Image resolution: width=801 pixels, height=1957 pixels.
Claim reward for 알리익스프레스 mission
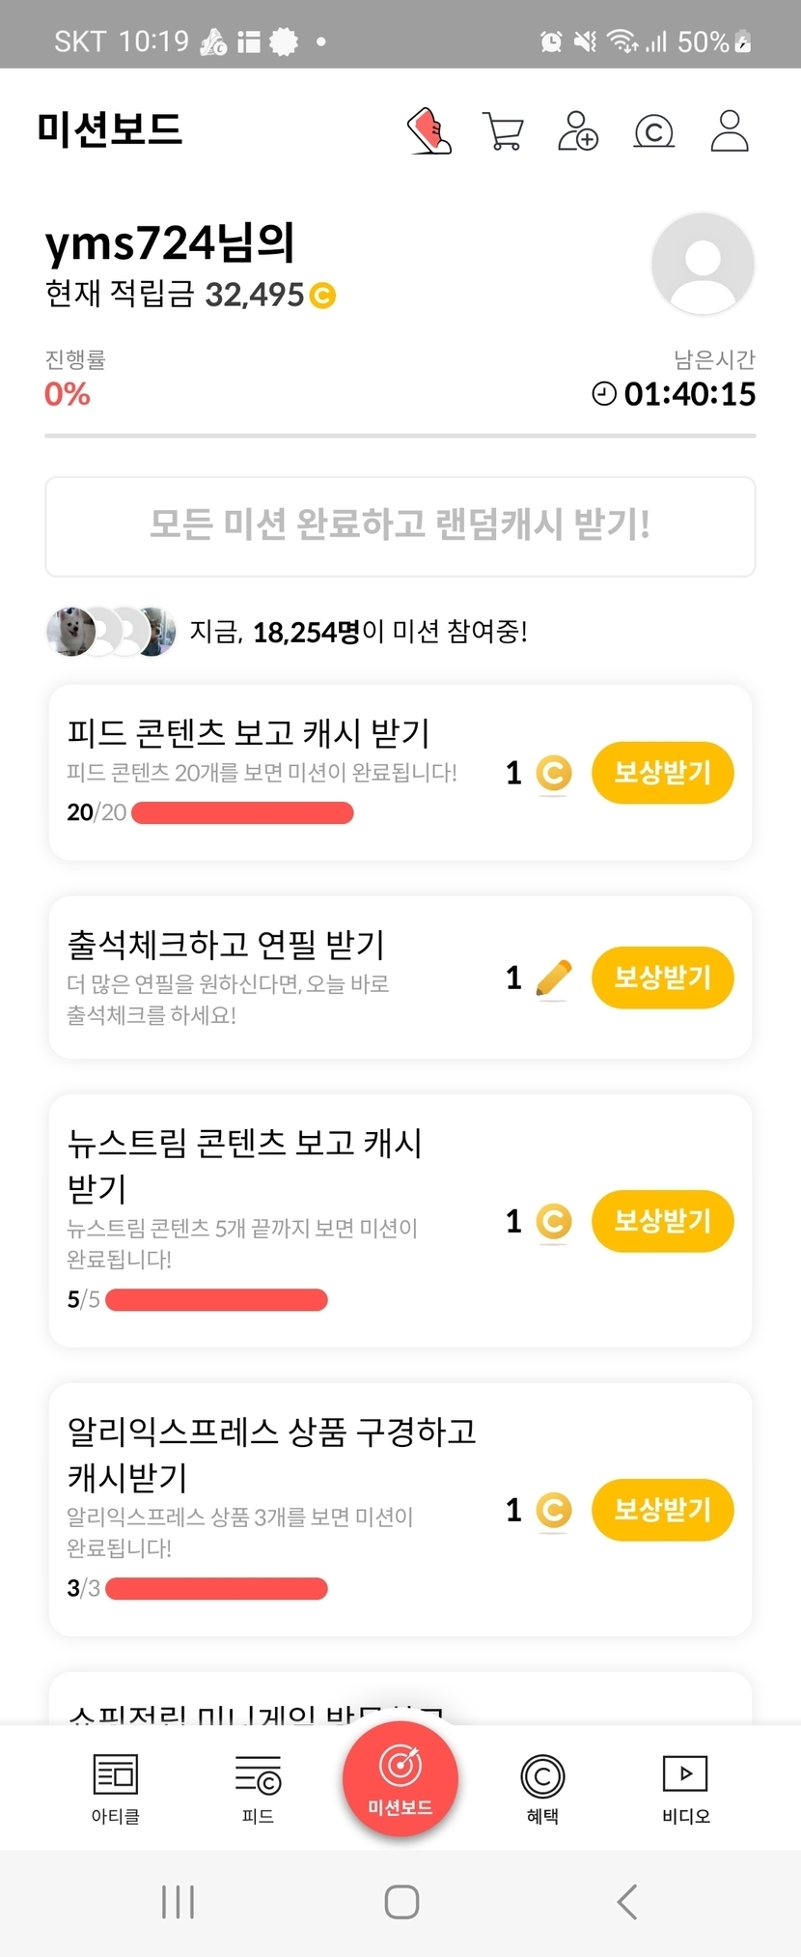tap(662, 1509)
